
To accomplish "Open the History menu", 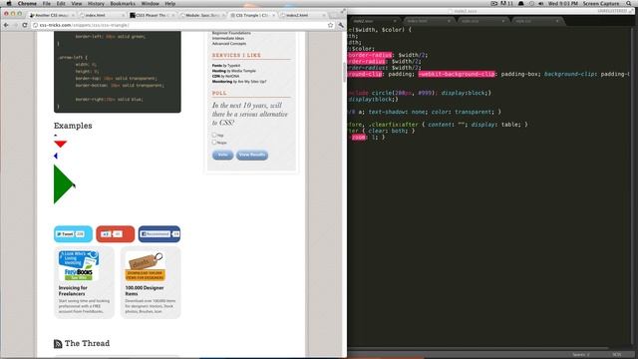I will 96,3.
